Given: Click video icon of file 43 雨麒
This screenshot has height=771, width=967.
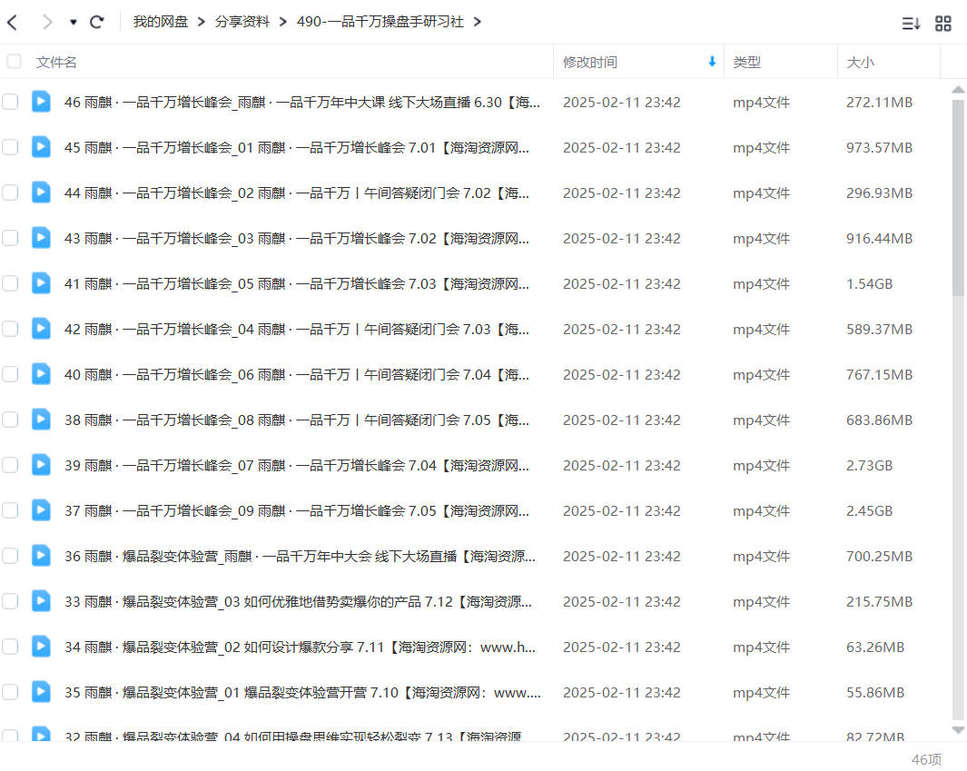Looking at the screenshot, I should pos(42,237).
